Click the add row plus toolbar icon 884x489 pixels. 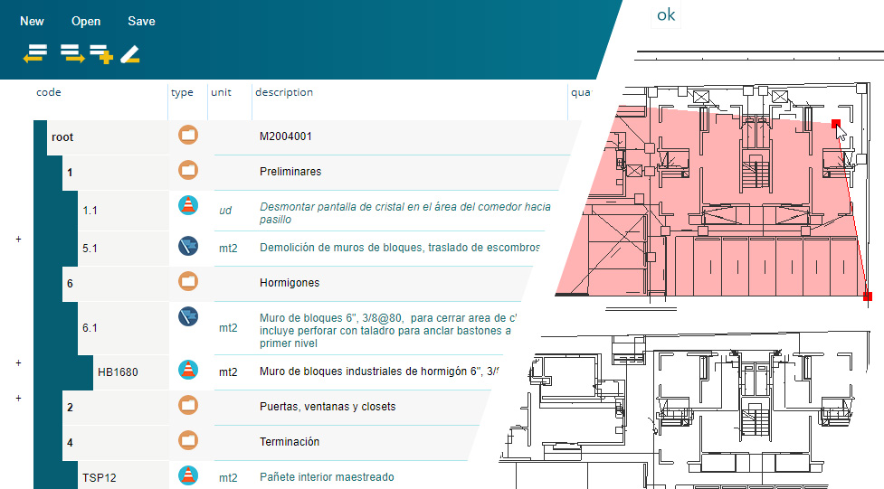[101, 55]
